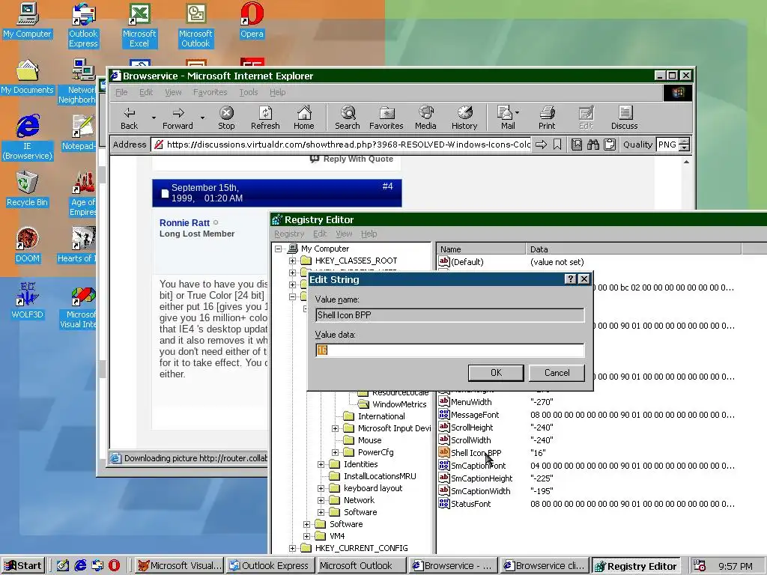Select the Opera desktop icon
This screenshot has width=767, height=575.
(252, 21)
